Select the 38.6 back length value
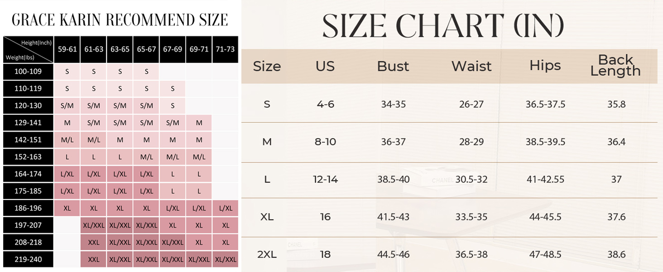Viewport: 663px width, 272px height. (x=616, y=254)
